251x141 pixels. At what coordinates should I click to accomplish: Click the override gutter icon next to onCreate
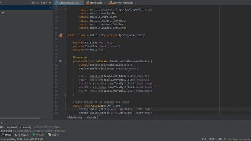[60, 61]
